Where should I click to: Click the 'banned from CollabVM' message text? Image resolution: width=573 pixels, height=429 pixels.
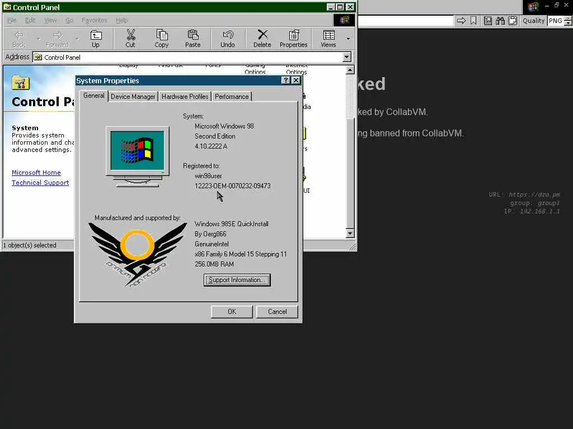click(410, 133)
